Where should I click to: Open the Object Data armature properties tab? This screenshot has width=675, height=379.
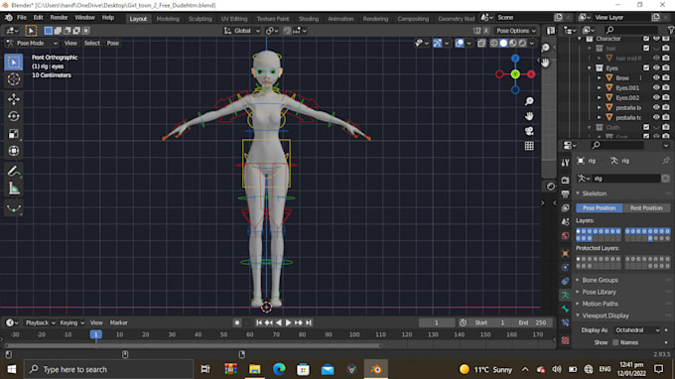(x=565, y=295)
